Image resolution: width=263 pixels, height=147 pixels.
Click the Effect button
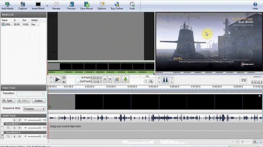23,101
